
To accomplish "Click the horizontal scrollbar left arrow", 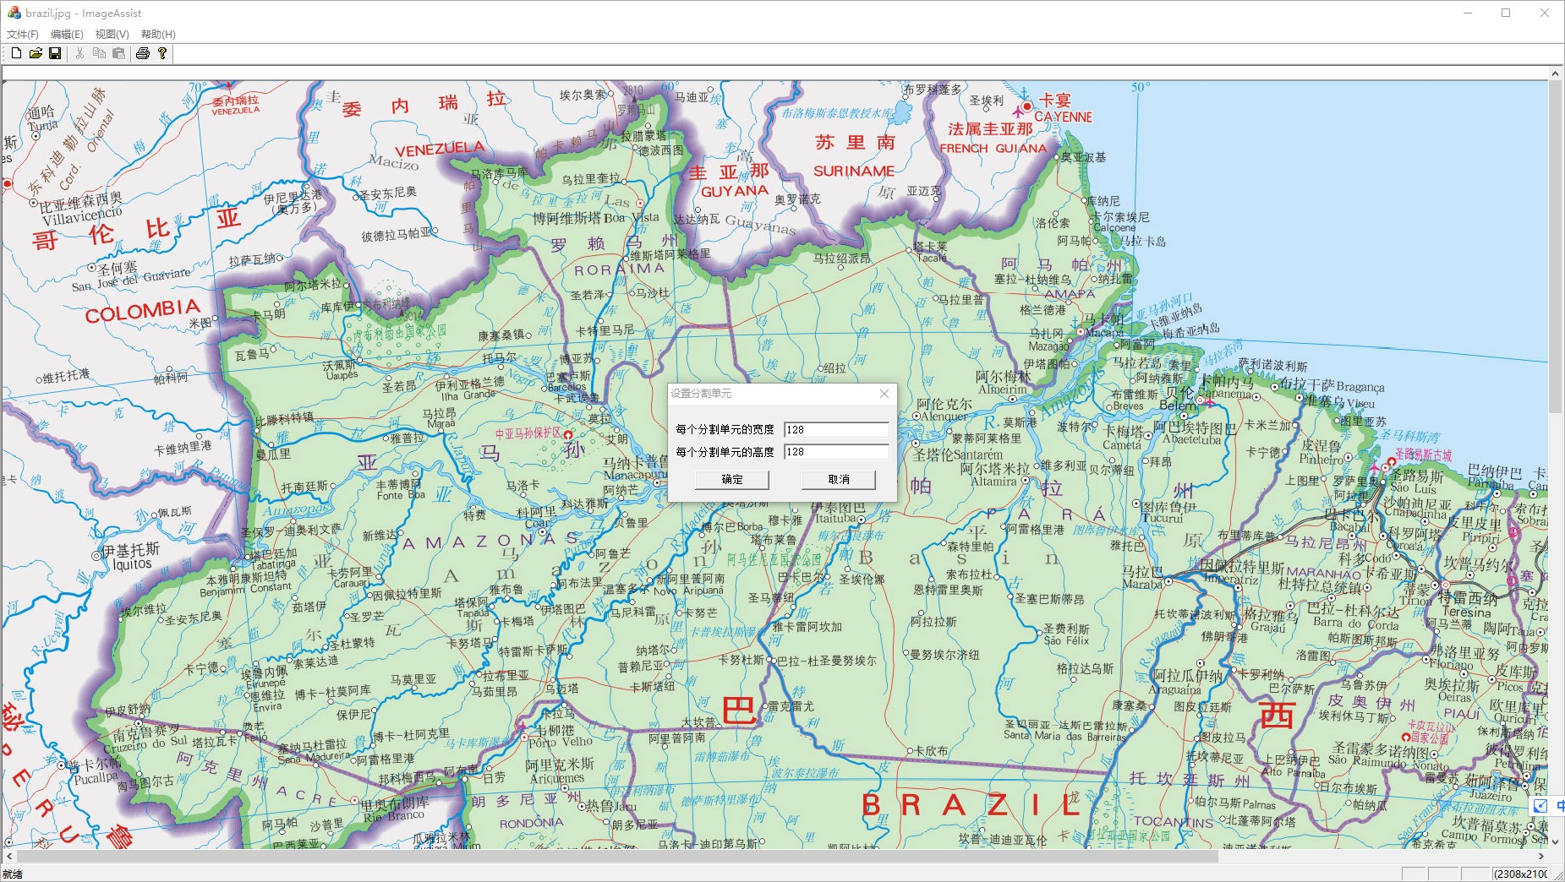I will point(8,856).
